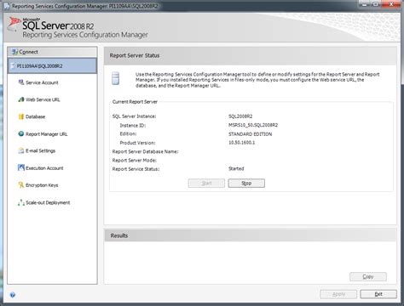
Task: Click the Results panel heading
Action: coord(119,235)
